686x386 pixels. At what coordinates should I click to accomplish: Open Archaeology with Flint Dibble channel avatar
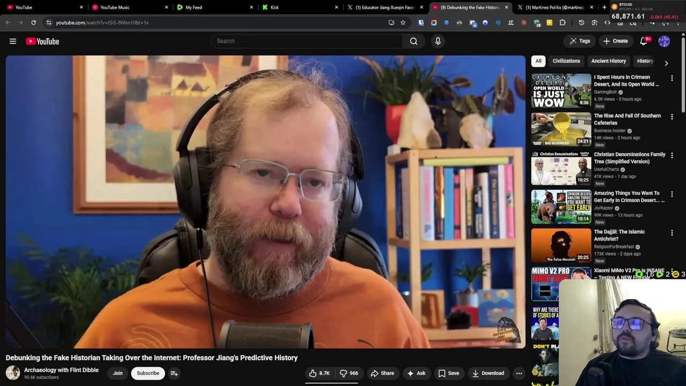[x=13, y=373]
